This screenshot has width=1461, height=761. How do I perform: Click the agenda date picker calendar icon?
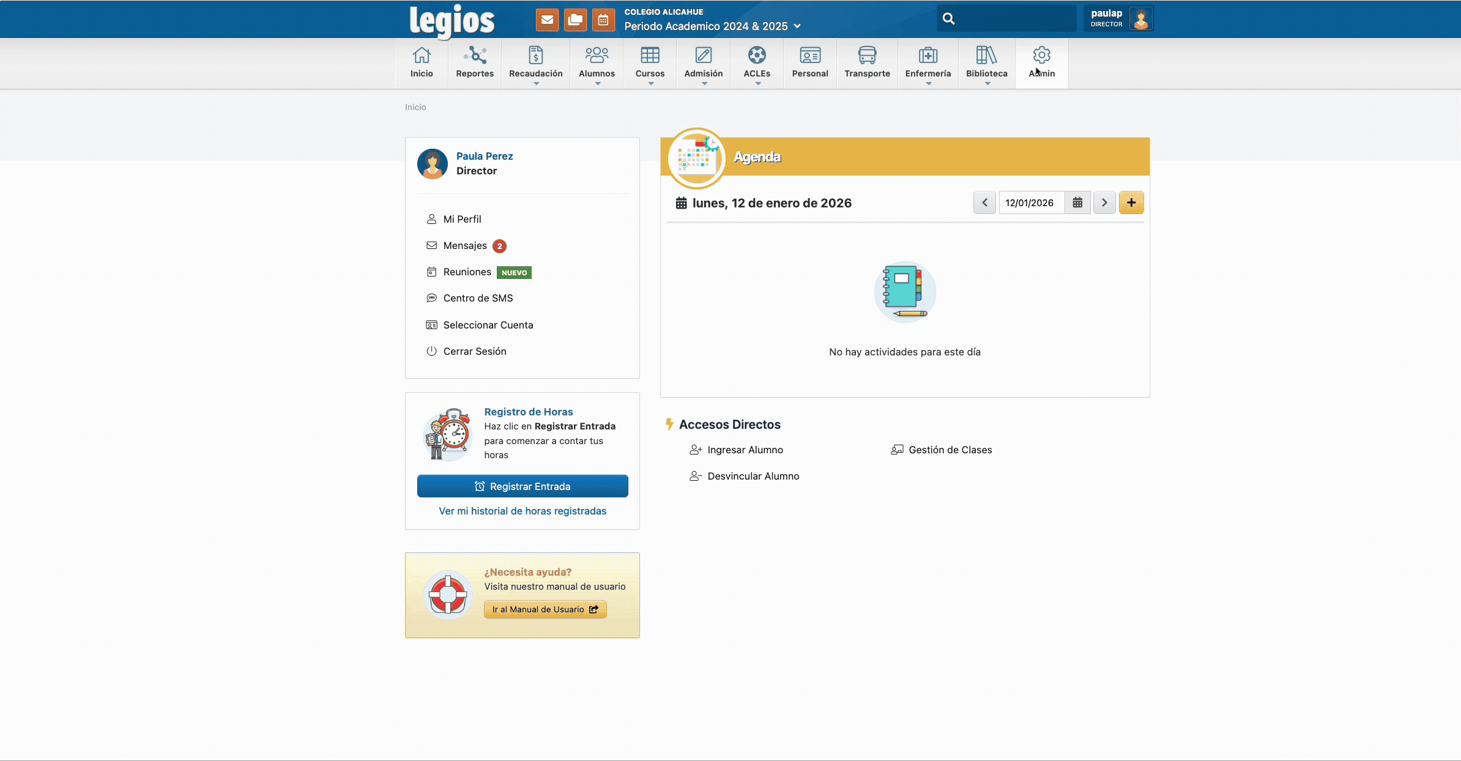(x=1077, y=202)
